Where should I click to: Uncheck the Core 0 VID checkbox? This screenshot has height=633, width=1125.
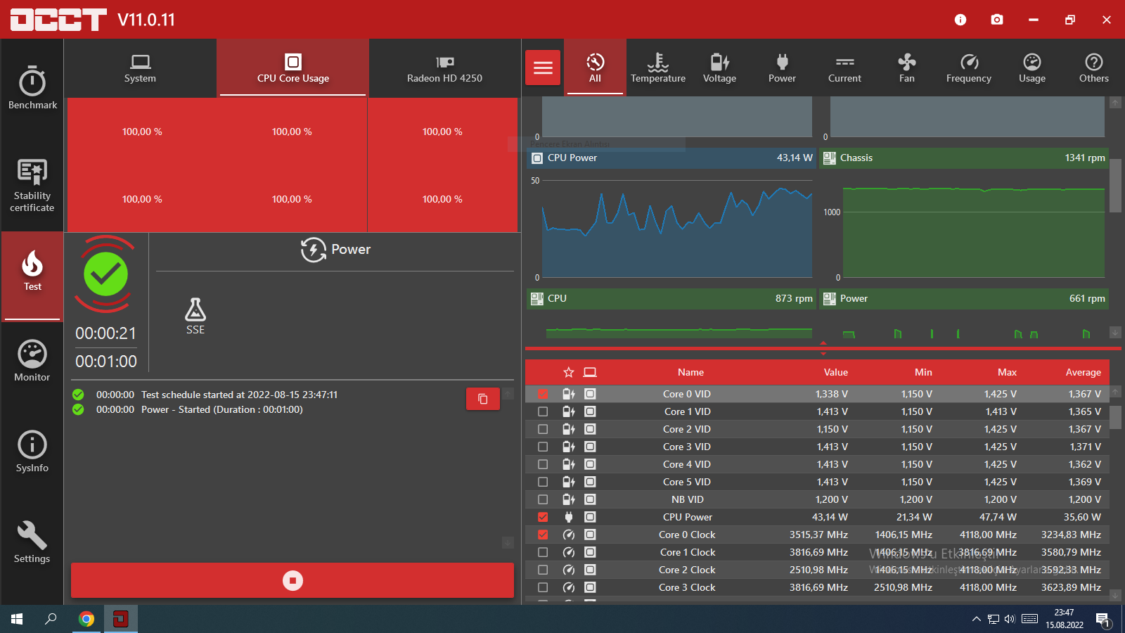pyautogui.click(x=543, y=394)
